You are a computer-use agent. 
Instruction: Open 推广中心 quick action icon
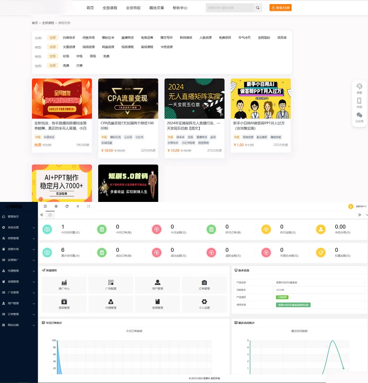(x=64, y=282)
